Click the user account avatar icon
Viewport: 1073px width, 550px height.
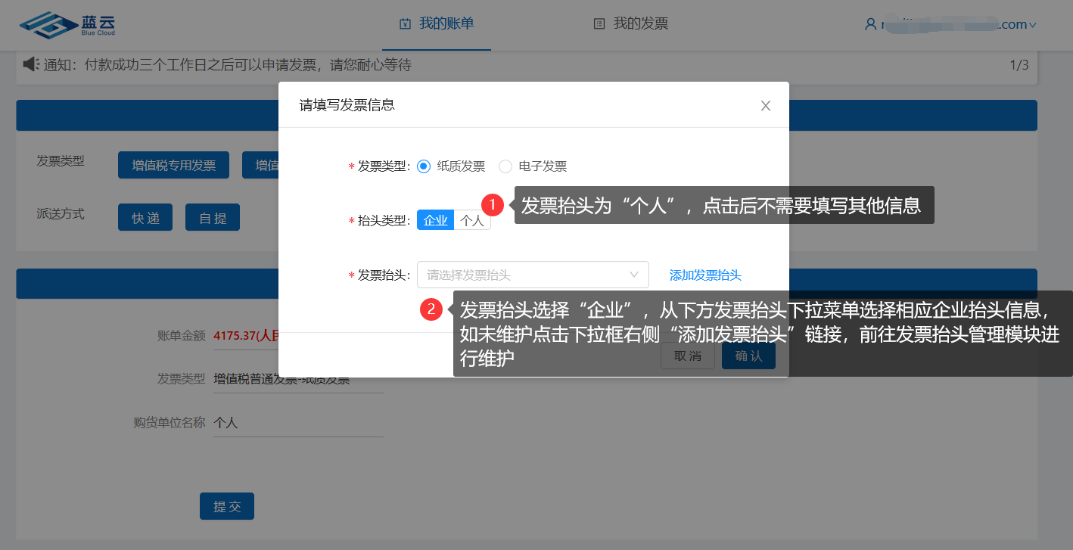click(870, 24)
